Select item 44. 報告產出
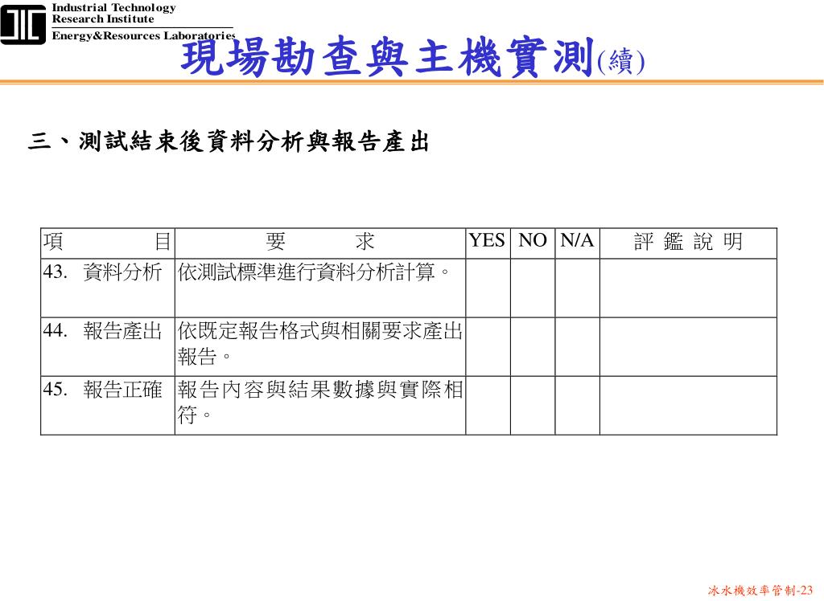The height and width of the screenshot is (601, 824). point(102,331)
